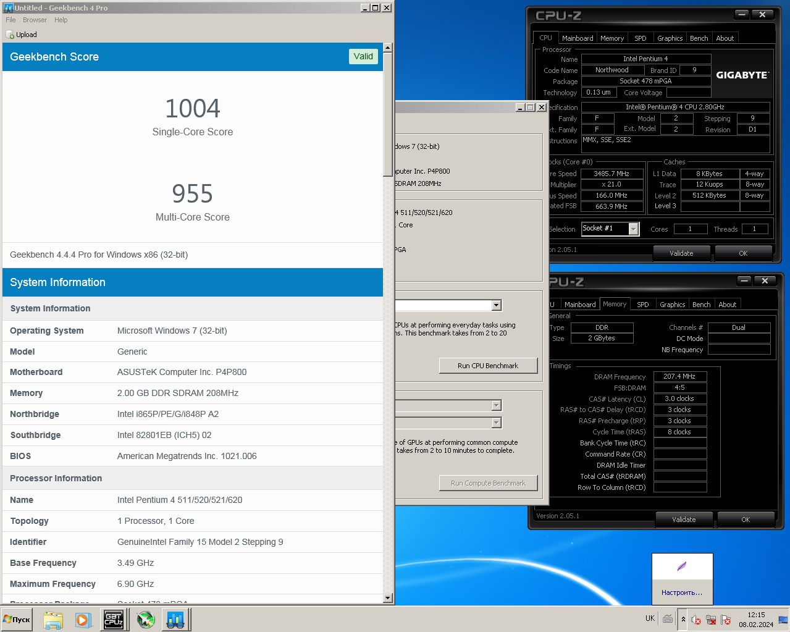790x632 pixels.
Task: Click Validate in upper CPU-Z window
Action: [x=681, y=253]
